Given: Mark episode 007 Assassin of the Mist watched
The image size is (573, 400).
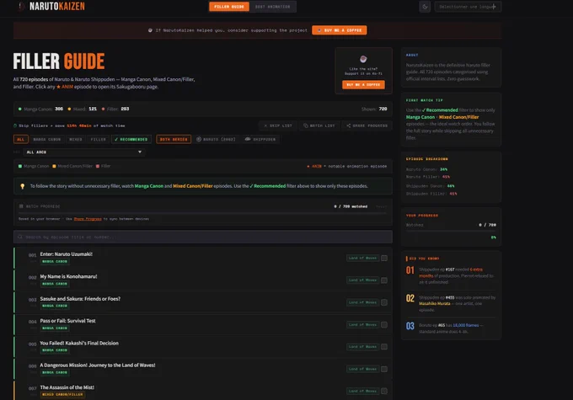Looking at the screenshot, I should point(384,392).
